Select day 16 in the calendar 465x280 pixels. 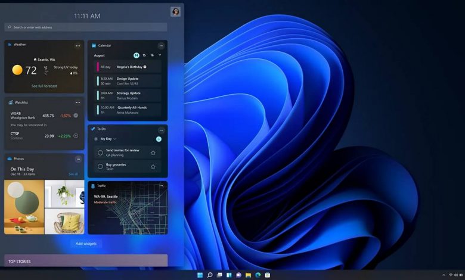tap(152, 55)
